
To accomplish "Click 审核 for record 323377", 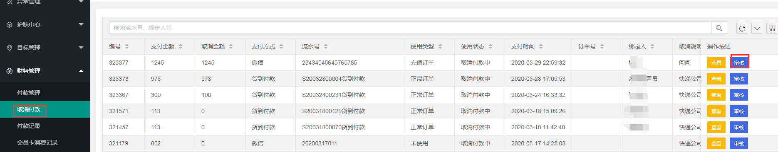I will [x=739, y=63].
